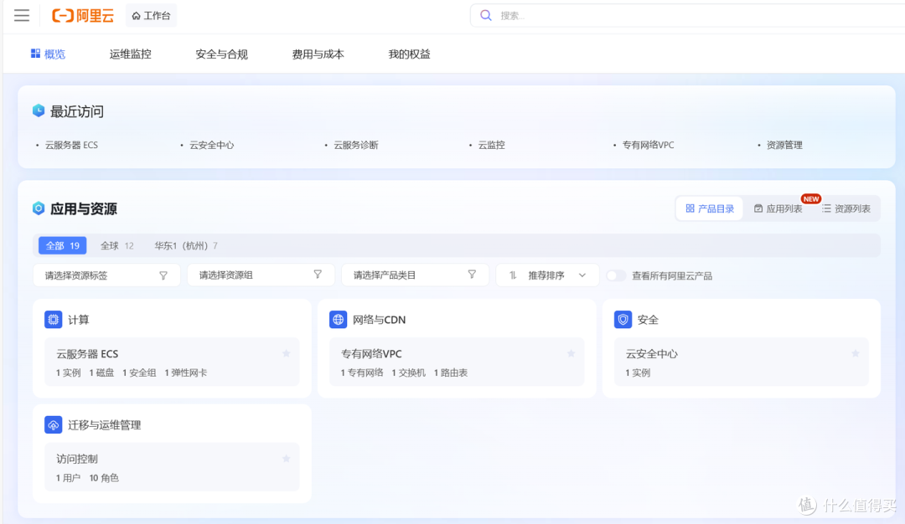Click filter icon in 请选择资源标签 field
The image size is (905, 524).
pos(163,275)
